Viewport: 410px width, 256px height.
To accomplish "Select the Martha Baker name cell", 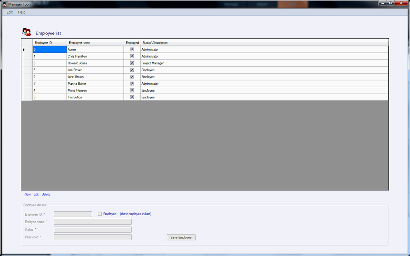I will pyautogui.click(x=95, y=84).
